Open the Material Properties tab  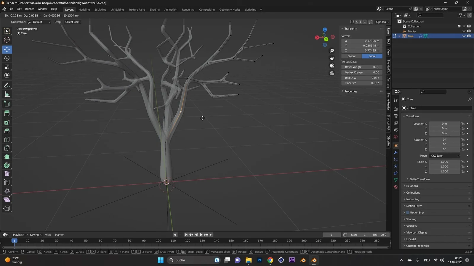pyautogui.click(x=396, y=187)
